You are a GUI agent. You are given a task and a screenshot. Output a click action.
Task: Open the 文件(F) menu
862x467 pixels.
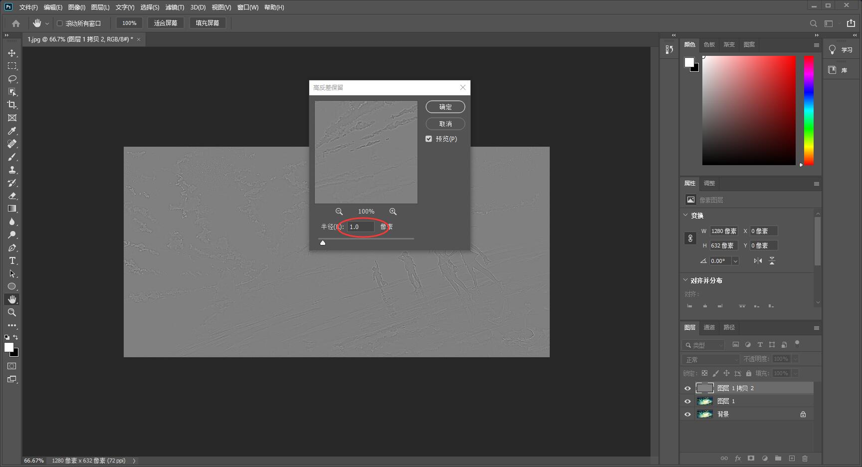28,7
